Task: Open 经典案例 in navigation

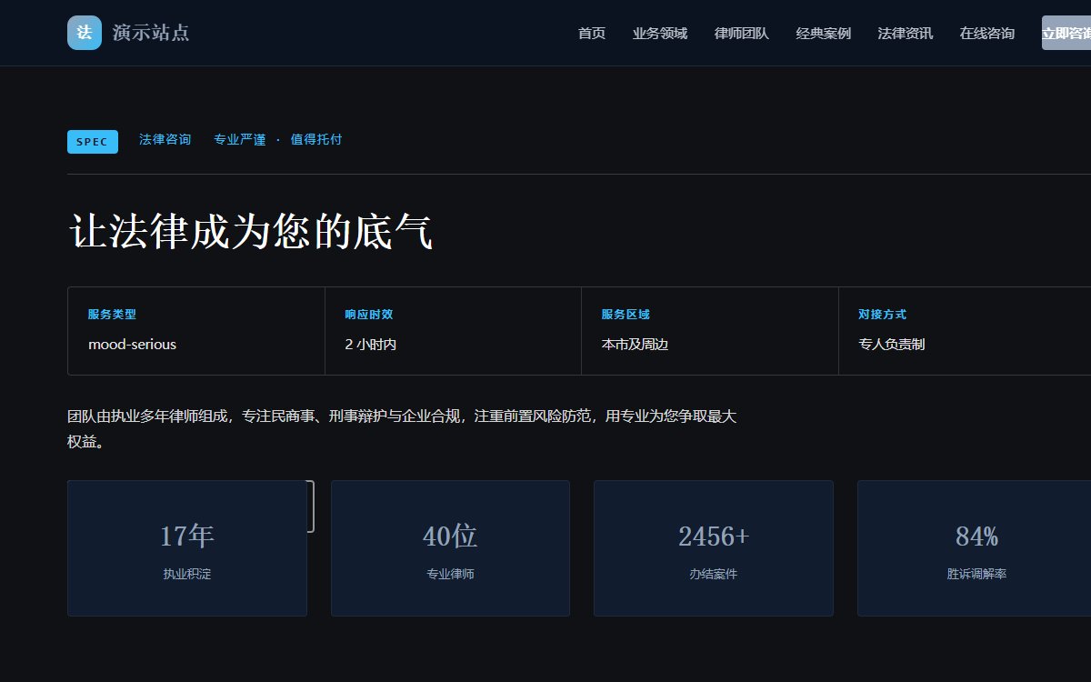Action: [824, 34]
